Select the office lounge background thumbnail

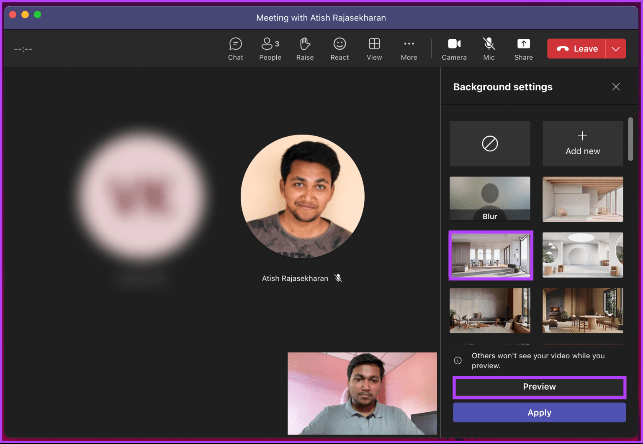(x=491, y=255)
